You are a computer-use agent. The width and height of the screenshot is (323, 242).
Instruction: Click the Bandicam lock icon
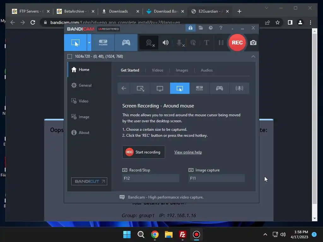pyautogui.click(x=190, y=28)
